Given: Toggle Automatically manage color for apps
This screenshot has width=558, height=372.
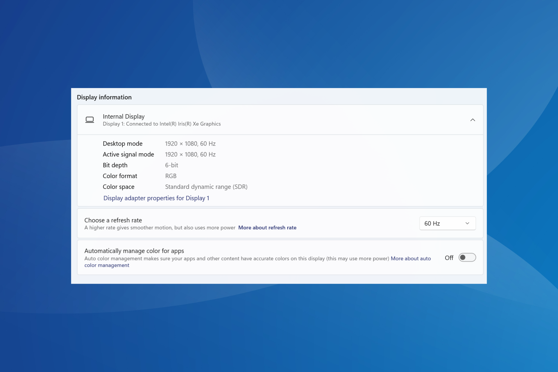Looking at the screenshot, I should tap(467, 257).
